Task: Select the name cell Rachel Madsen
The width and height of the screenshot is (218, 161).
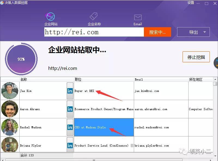Action: coord(43,127)
